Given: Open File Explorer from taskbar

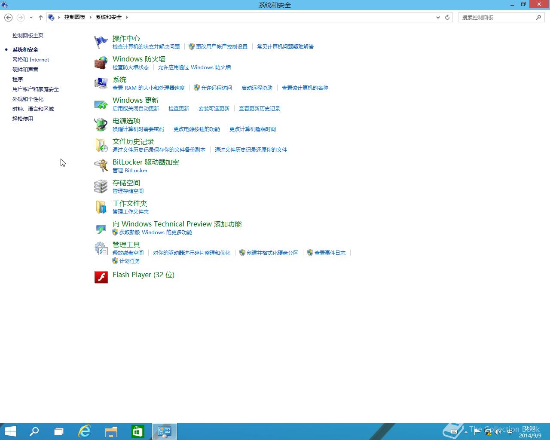Looking at the screenshot, I should [x=111, y=431].
